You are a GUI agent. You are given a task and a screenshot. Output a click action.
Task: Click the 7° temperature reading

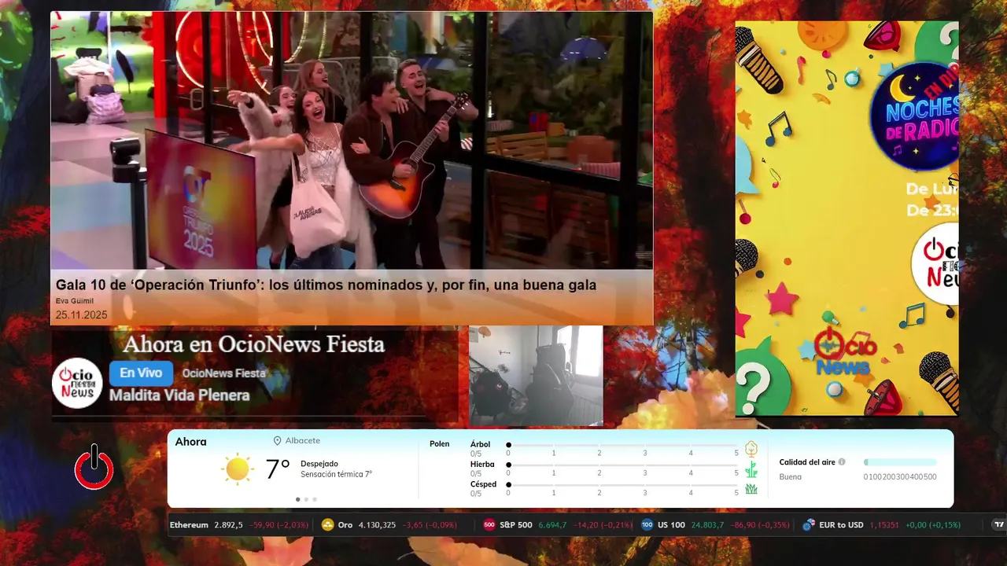(277, 469)
